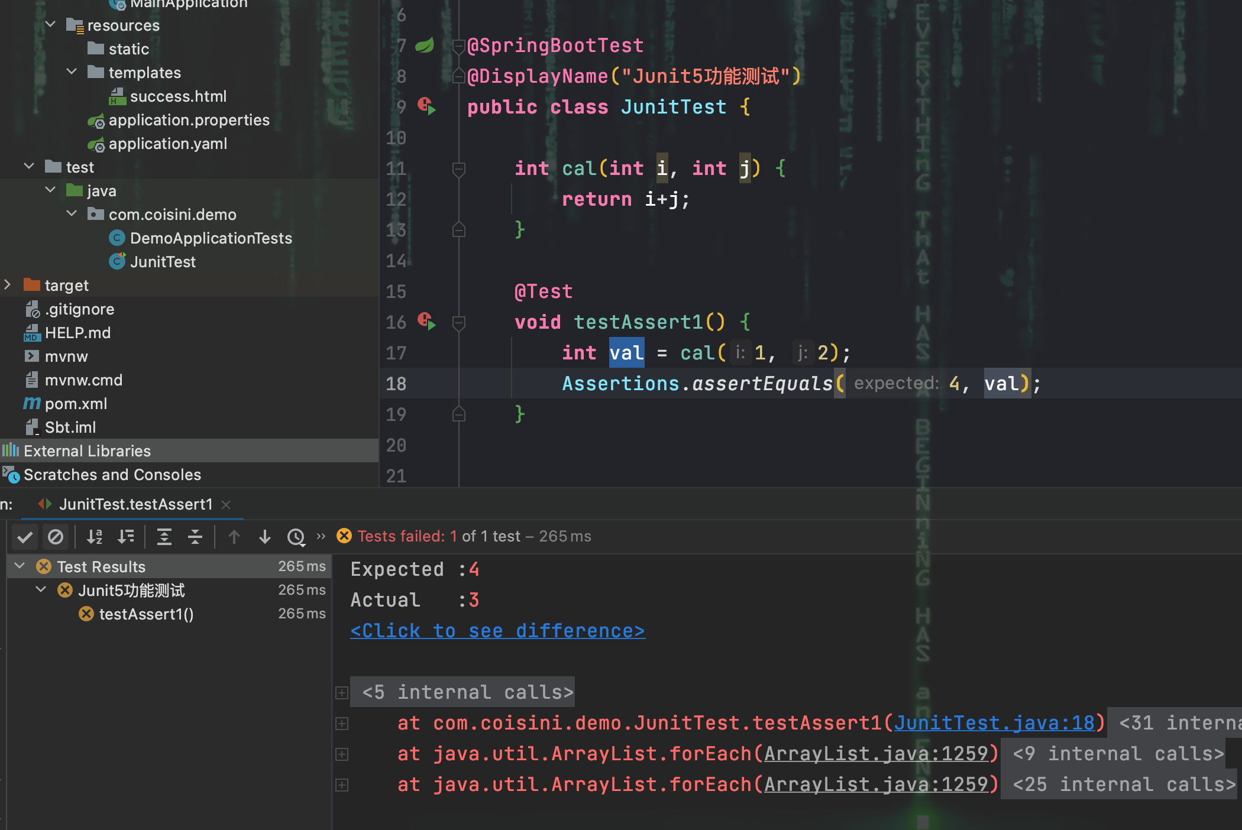Collapse the templates folder
Screen dimensions: 1242x830
(x=72, y=72)
